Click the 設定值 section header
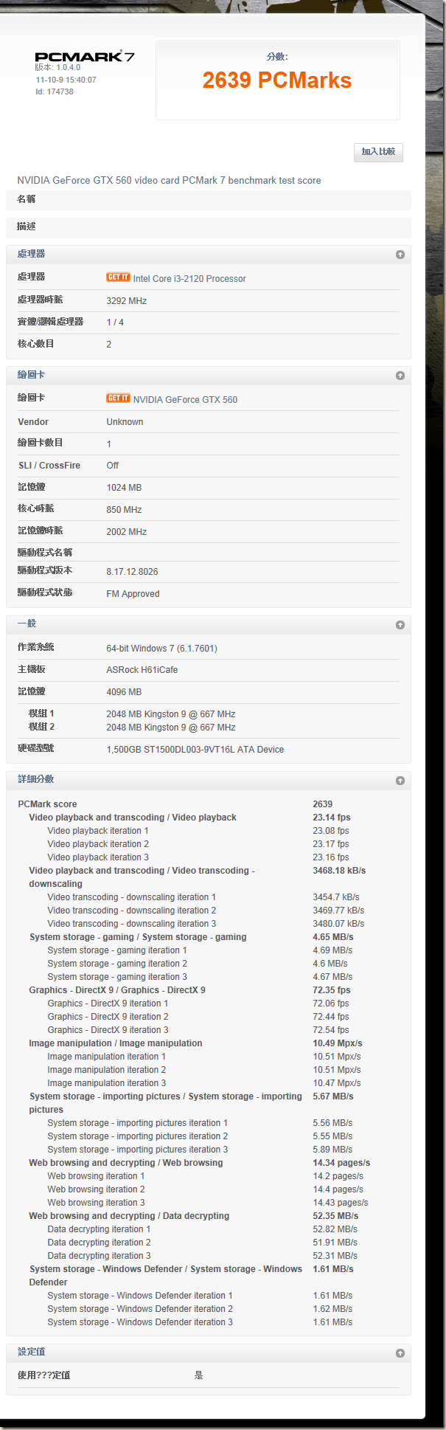This screenshot has height=1430, width=446. tap(209, 1352)
